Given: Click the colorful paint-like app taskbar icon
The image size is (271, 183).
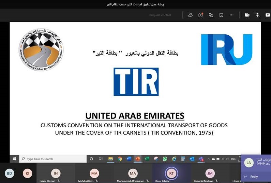Looking at the screenshot, I should coord(156,159).
